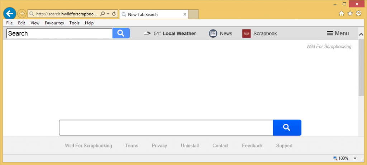This screenshot has width=367, height=165.
Task: Open the News link
Action: pos(226,33)
